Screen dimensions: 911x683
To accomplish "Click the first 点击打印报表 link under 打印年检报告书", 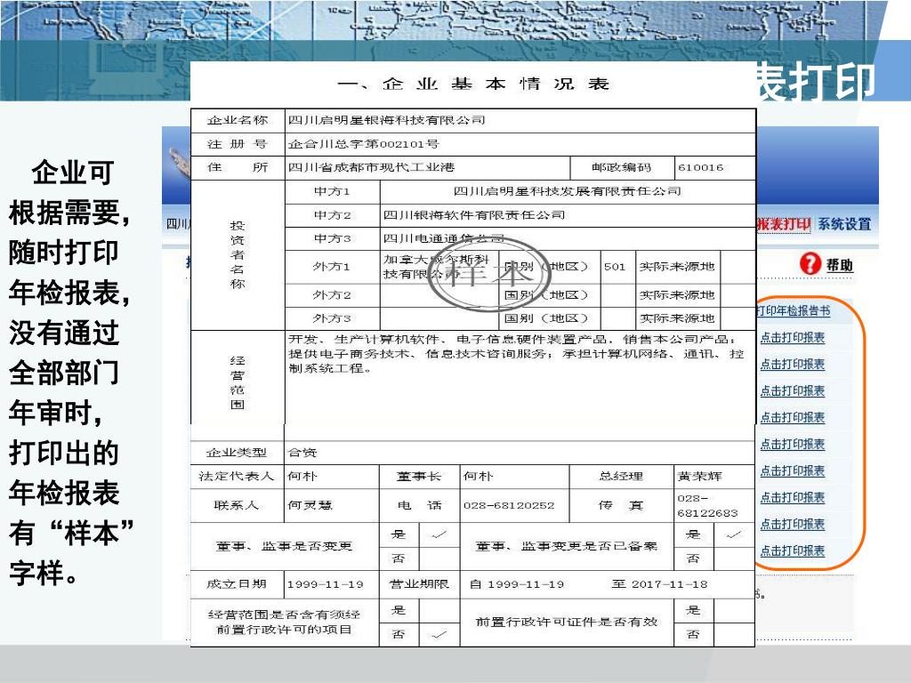I will coord(793,337).
